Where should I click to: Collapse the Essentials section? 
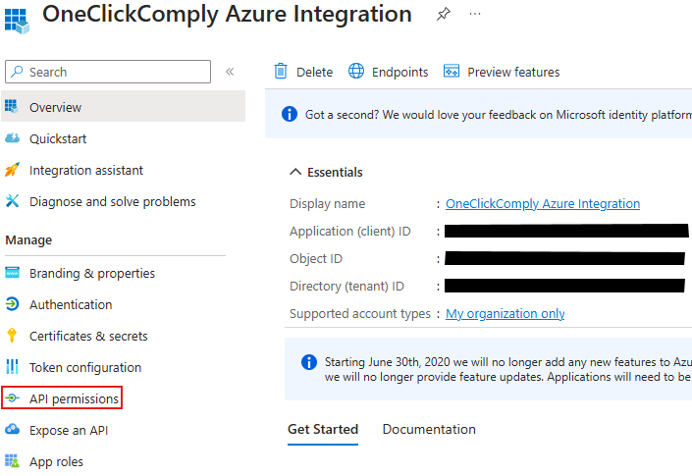326,172
